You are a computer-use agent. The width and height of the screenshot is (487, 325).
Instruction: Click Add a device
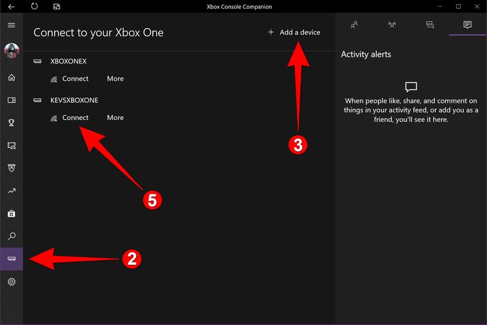(x=294, y=32)
